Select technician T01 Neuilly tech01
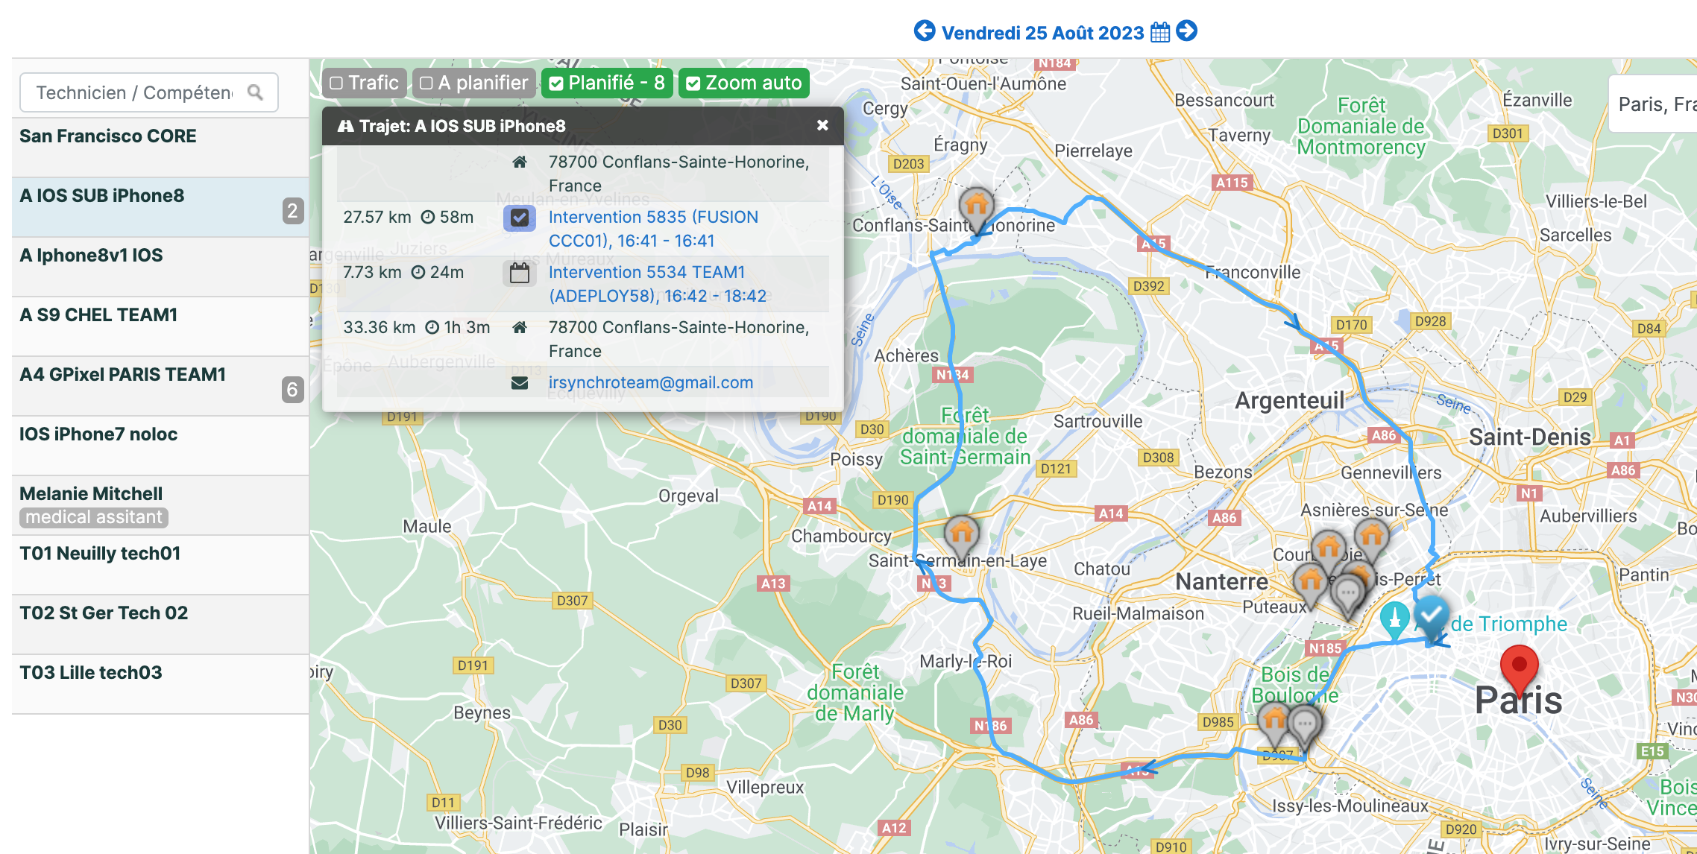This screenshot has height=854, width=1697. (x=160, y=565)
